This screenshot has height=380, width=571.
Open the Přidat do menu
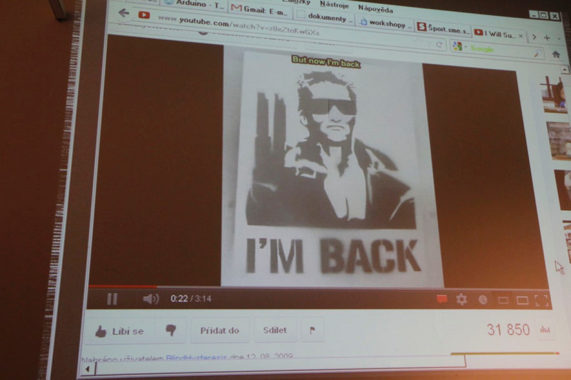pos(219,331)
